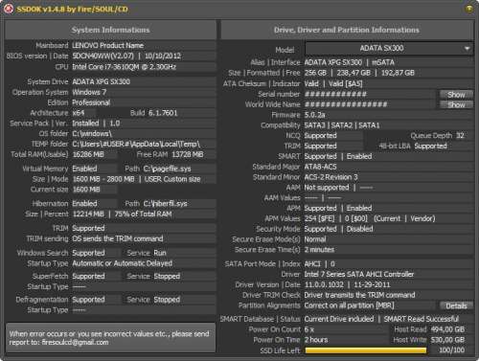Open the ADATA SX300 model dropdown
This screenshot has height=361, width=479.
pyautogui.click(x=389, y=49)
